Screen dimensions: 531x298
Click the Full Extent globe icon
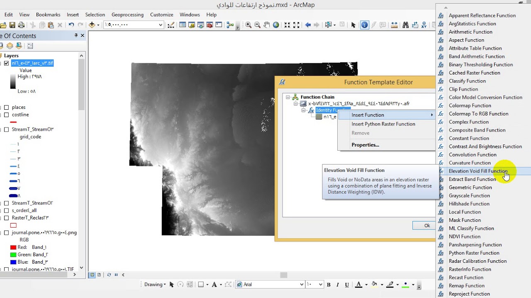(x=276, y=25)
